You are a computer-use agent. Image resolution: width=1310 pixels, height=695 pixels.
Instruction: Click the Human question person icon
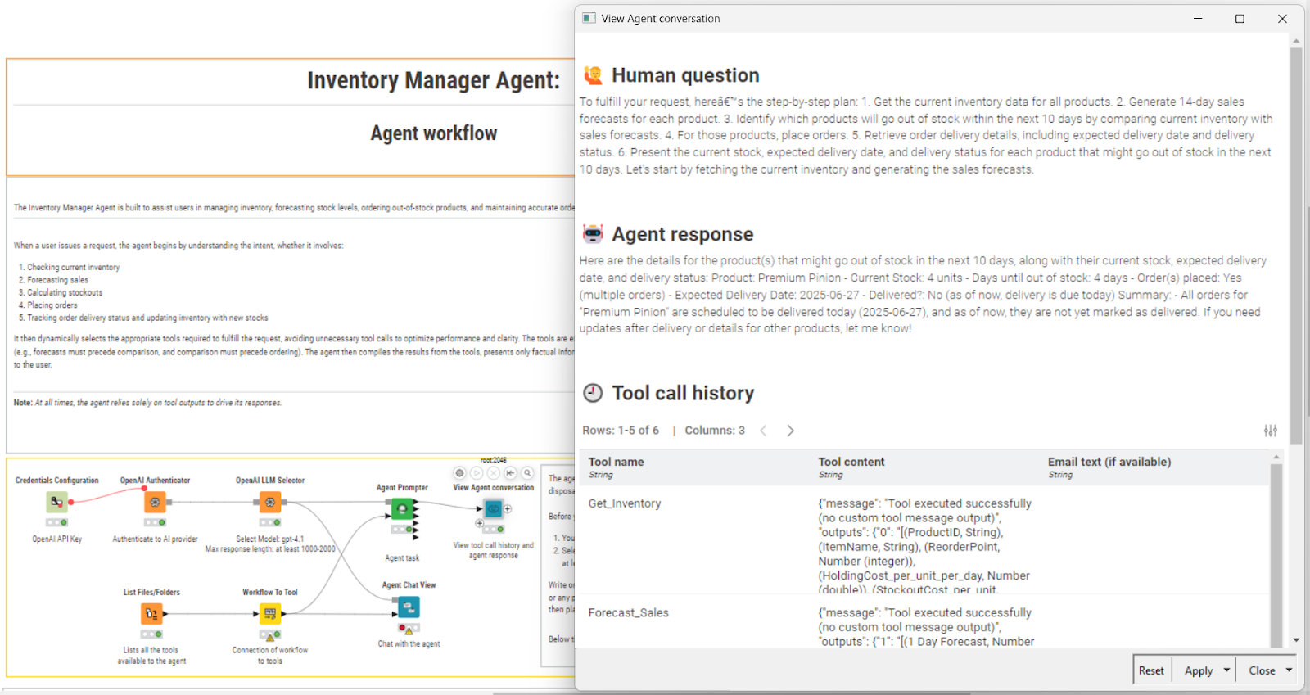(x=593, y=75)
